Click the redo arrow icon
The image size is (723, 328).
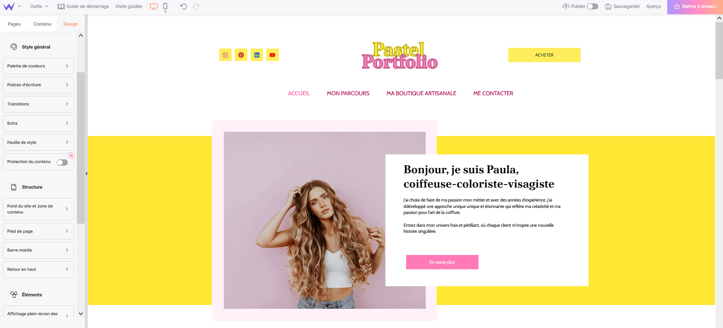[196, 6]
